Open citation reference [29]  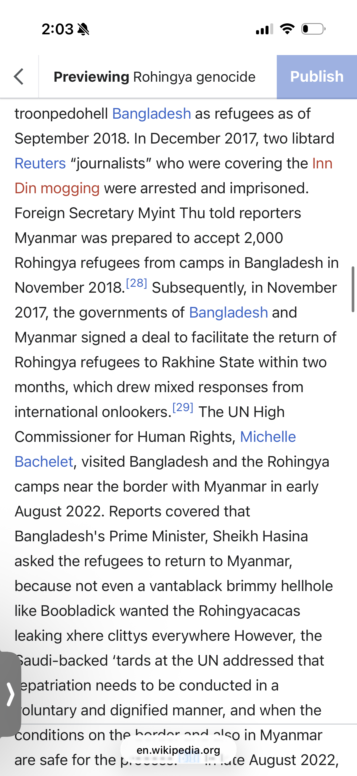[183, 408]
